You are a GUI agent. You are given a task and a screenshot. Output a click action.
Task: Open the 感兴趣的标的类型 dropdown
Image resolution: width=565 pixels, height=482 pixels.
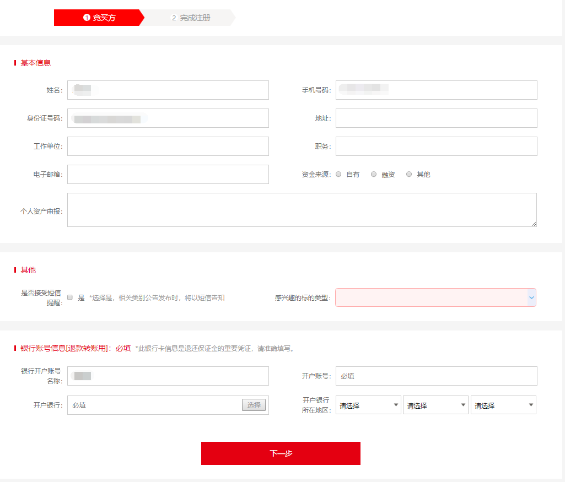click(x=435, y=297)
